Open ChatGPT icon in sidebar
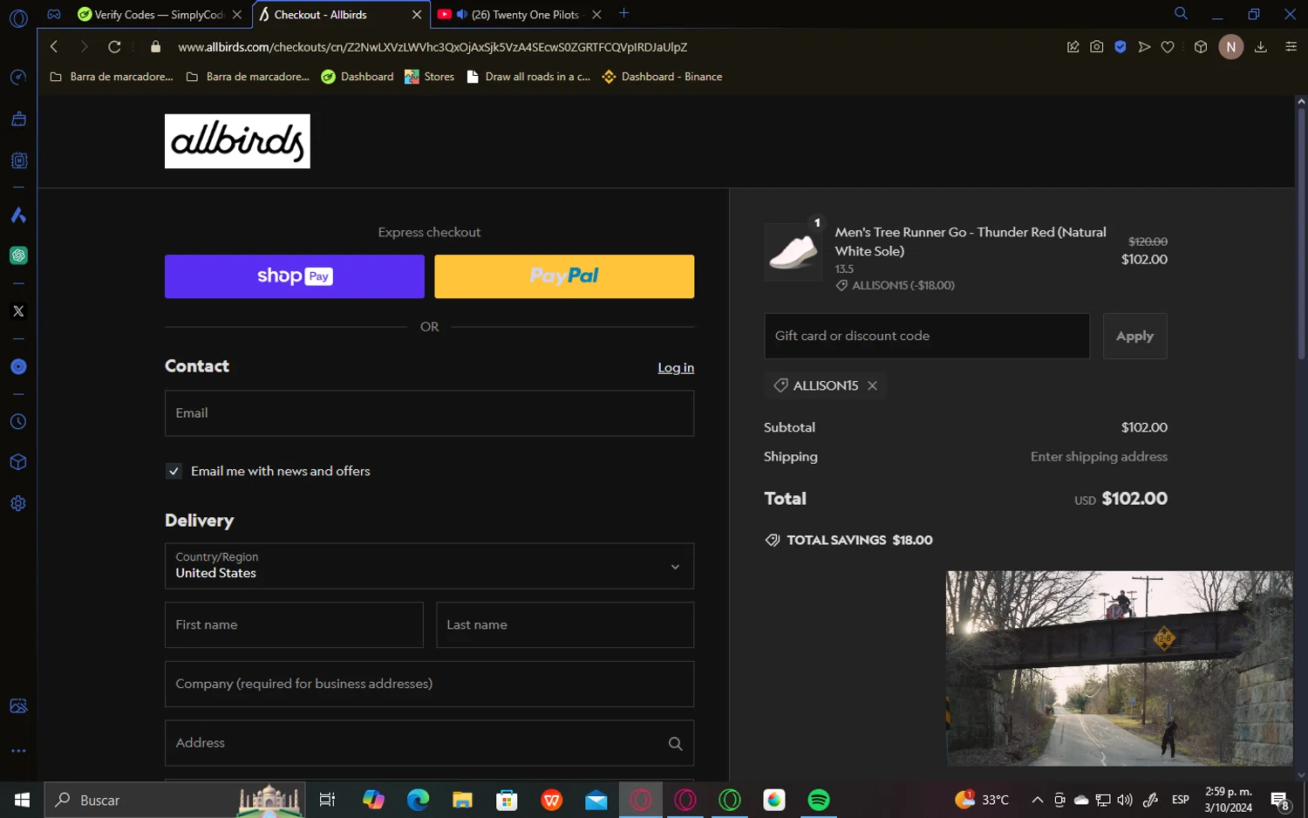The height and width of the screenshot is (818, 1308). [18, 256]
